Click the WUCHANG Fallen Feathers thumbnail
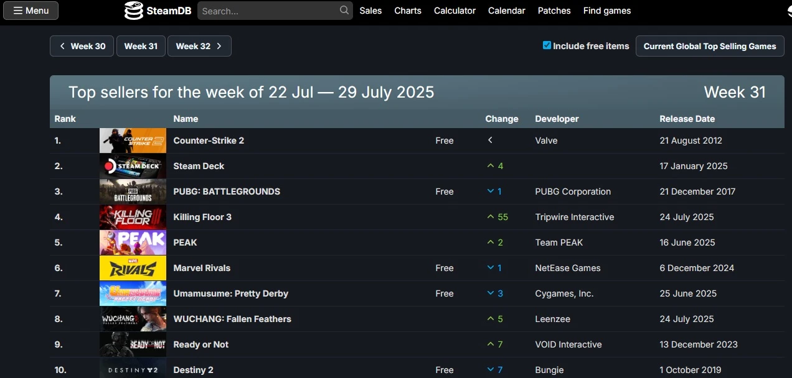 coord(133,319)
